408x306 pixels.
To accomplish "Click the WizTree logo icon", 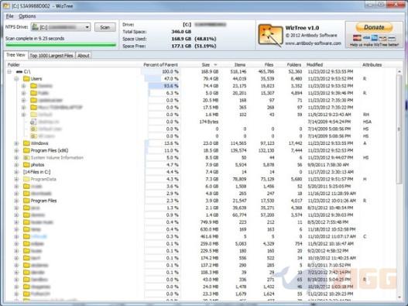I will 270,35.
